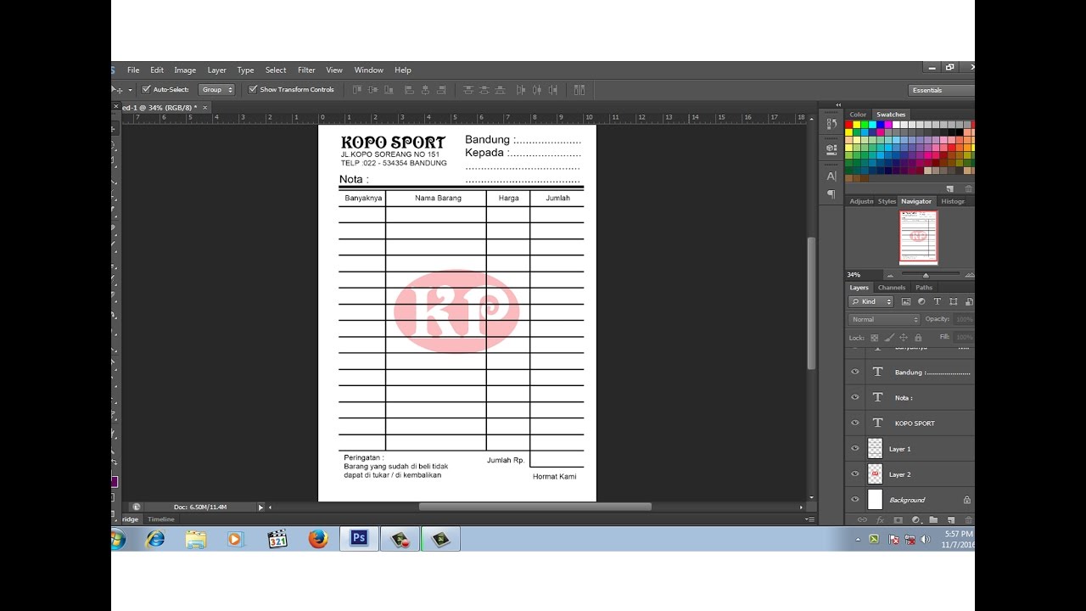Click the pixel layer filter icon
Image resolution: width=1086 pixels, height=611 pixels.
coord(906,301)
